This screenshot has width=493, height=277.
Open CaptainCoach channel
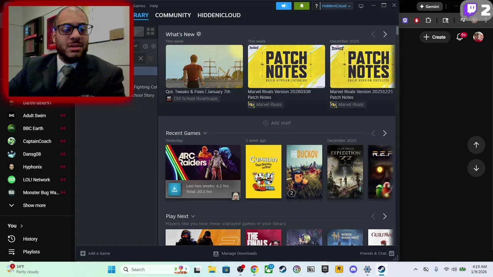click(37, 141)
